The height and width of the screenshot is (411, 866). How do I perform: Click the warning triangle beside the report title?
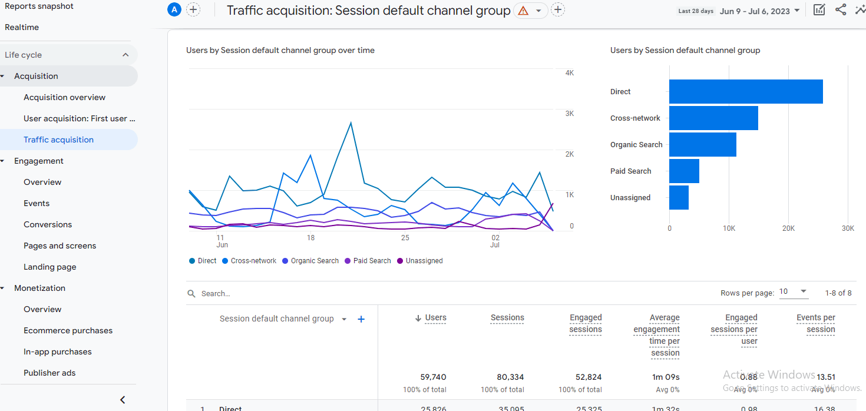(x=523, y=11)
